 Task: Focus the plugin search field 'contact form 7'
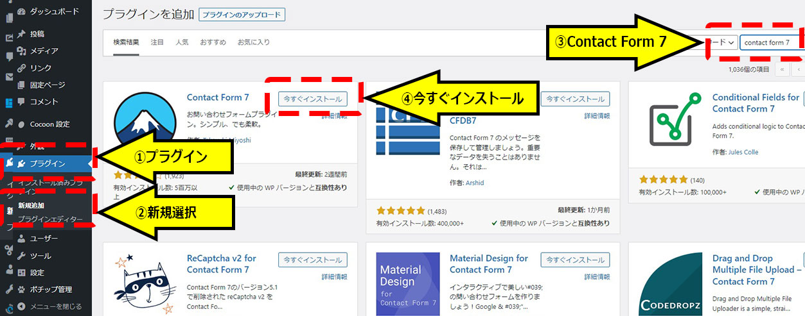tap(772, 42)
